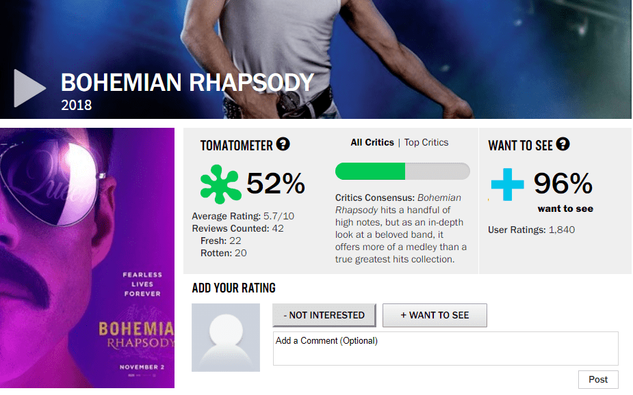
Task: Switch to the Top Critics tab
Action: pyautogui.click(x=426, y=142)
